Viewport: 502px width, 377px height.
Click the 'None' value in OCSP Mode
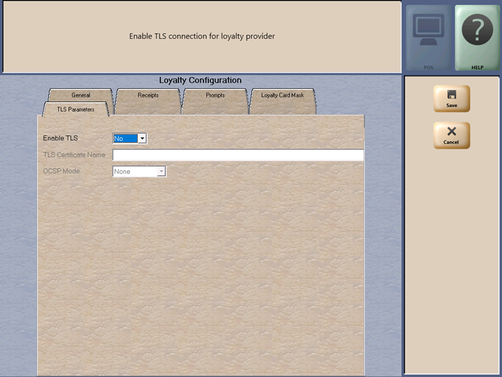[x=134, y=172]
